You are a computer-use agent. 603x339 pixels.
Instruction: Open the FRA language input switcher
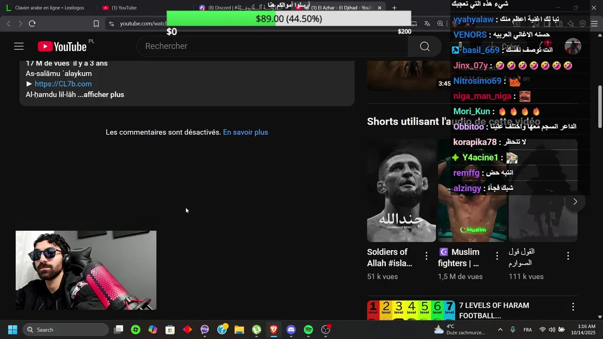(528, 330)
